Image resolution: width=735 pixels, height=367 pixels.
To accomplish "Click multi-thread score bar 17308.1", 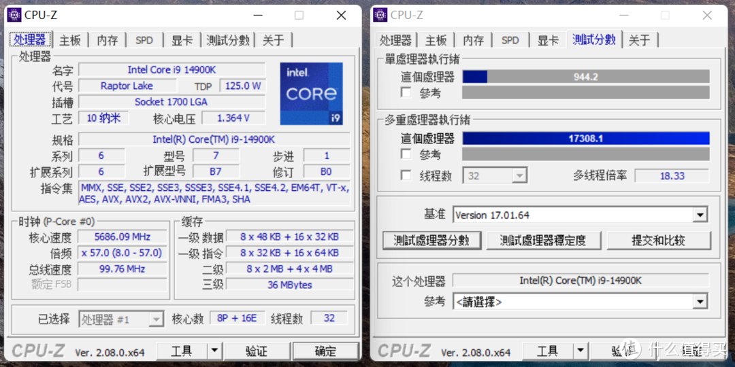I will coord(586,139).
